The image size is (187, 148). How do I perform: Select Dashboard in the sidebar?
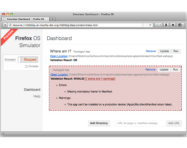click(x=32, y=90)
